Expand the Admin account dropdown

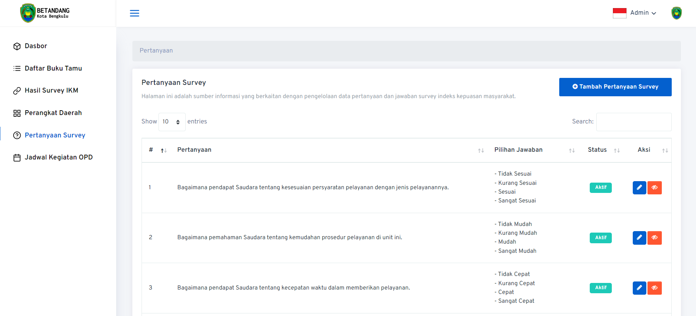[643, 13]
